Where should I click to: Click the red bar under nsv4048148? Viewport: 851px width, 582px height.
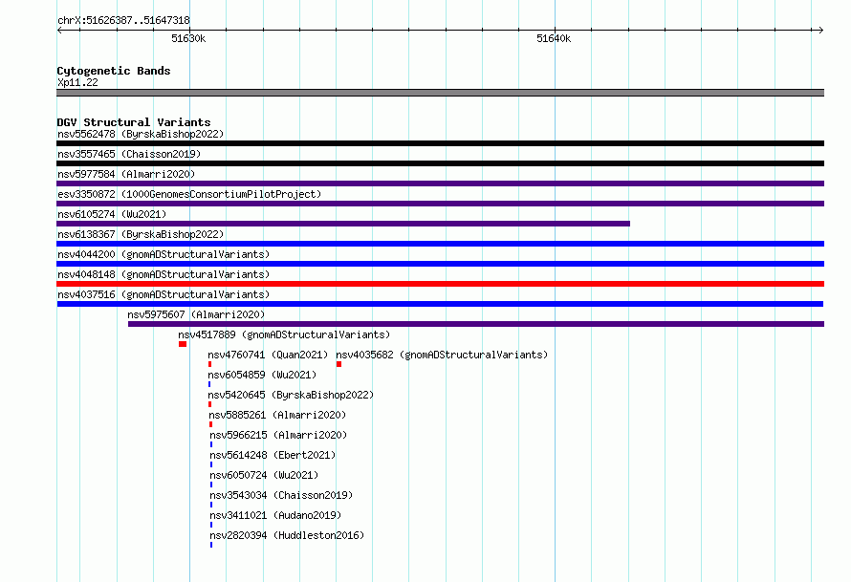point(440,284)
